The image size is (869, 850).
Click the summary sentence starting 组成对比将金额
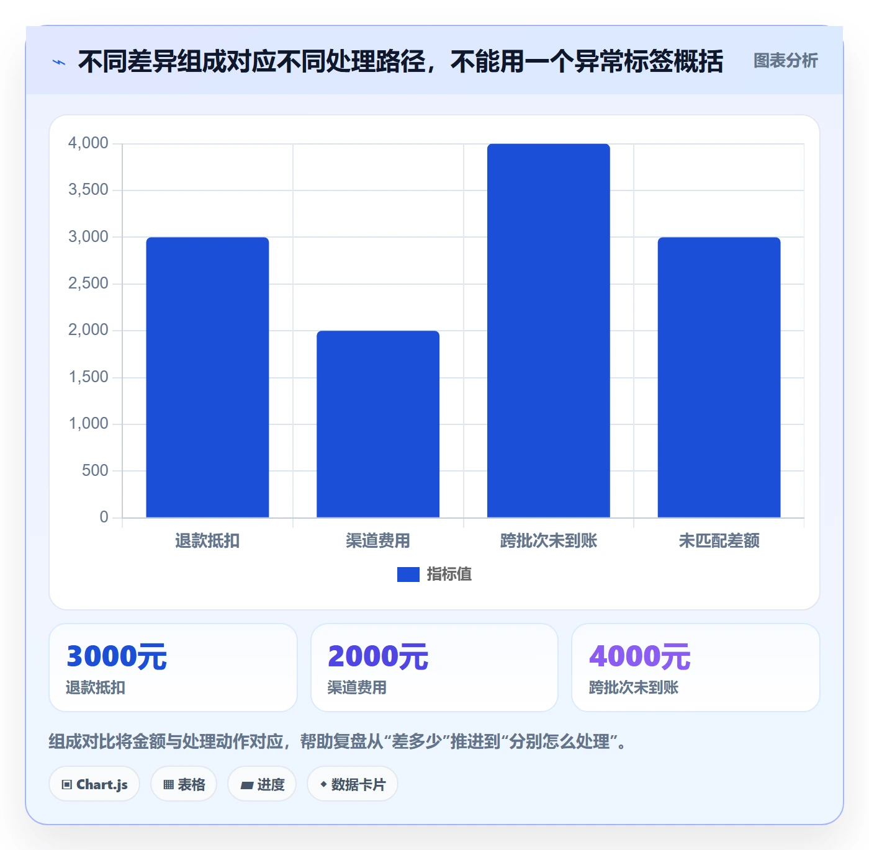(338, 741)
